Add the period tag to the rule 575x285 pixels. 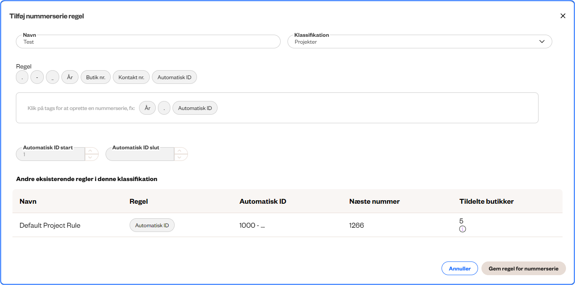tap(22, 77)
